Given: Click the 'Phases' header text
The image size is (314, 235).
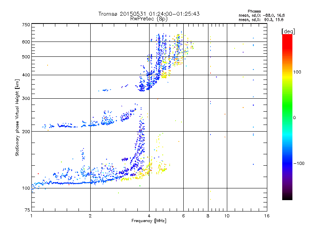Looking at the screenshot, I should (x=254, y=11).
